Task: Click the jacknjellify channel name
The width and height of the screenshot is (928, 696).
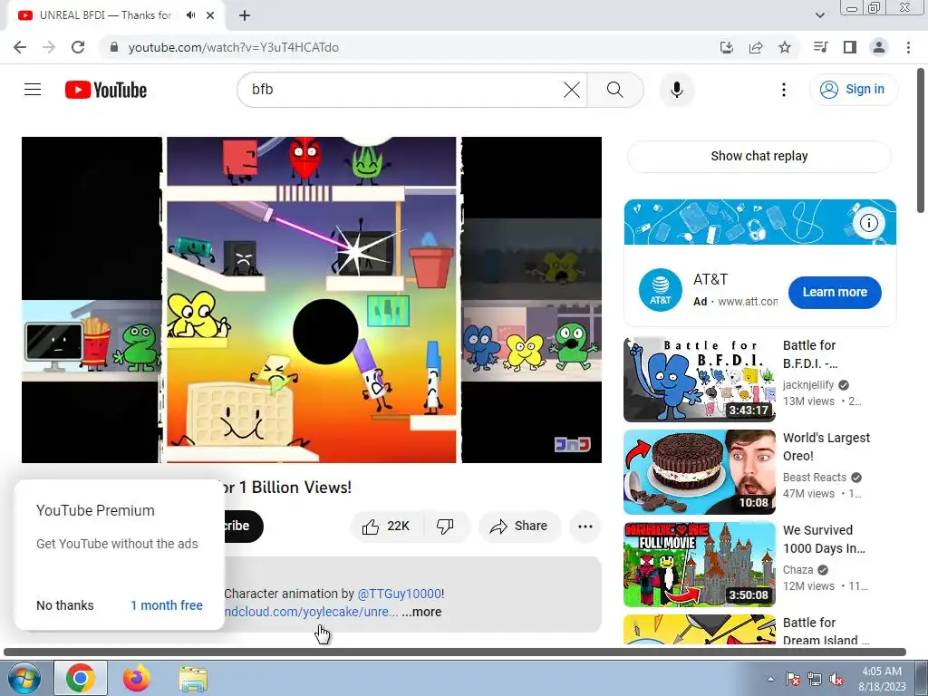Action: [x=808, y=384]
